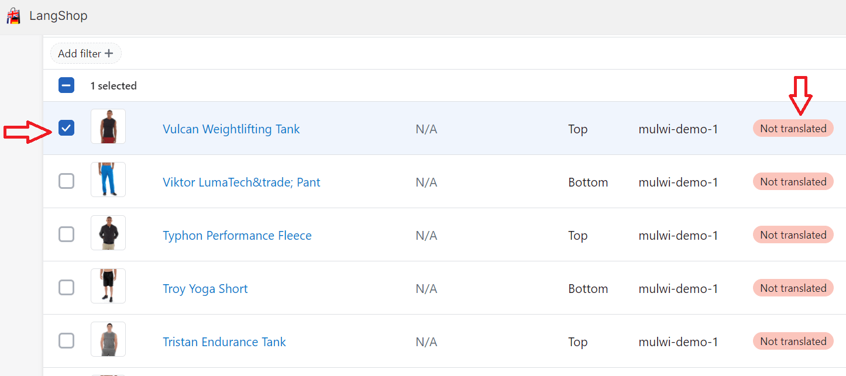Toggle the select-all checkbox beside '1 selected'
The width and height of the screenshot is (846, 376).
pos(67,85)
